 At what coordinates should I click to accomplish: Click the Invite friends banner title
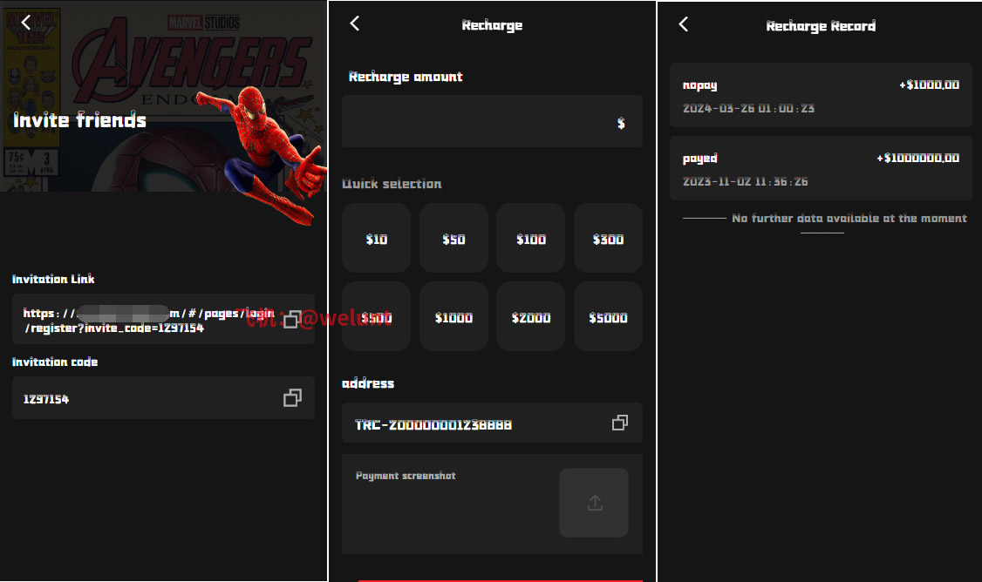tap(79, 119)
